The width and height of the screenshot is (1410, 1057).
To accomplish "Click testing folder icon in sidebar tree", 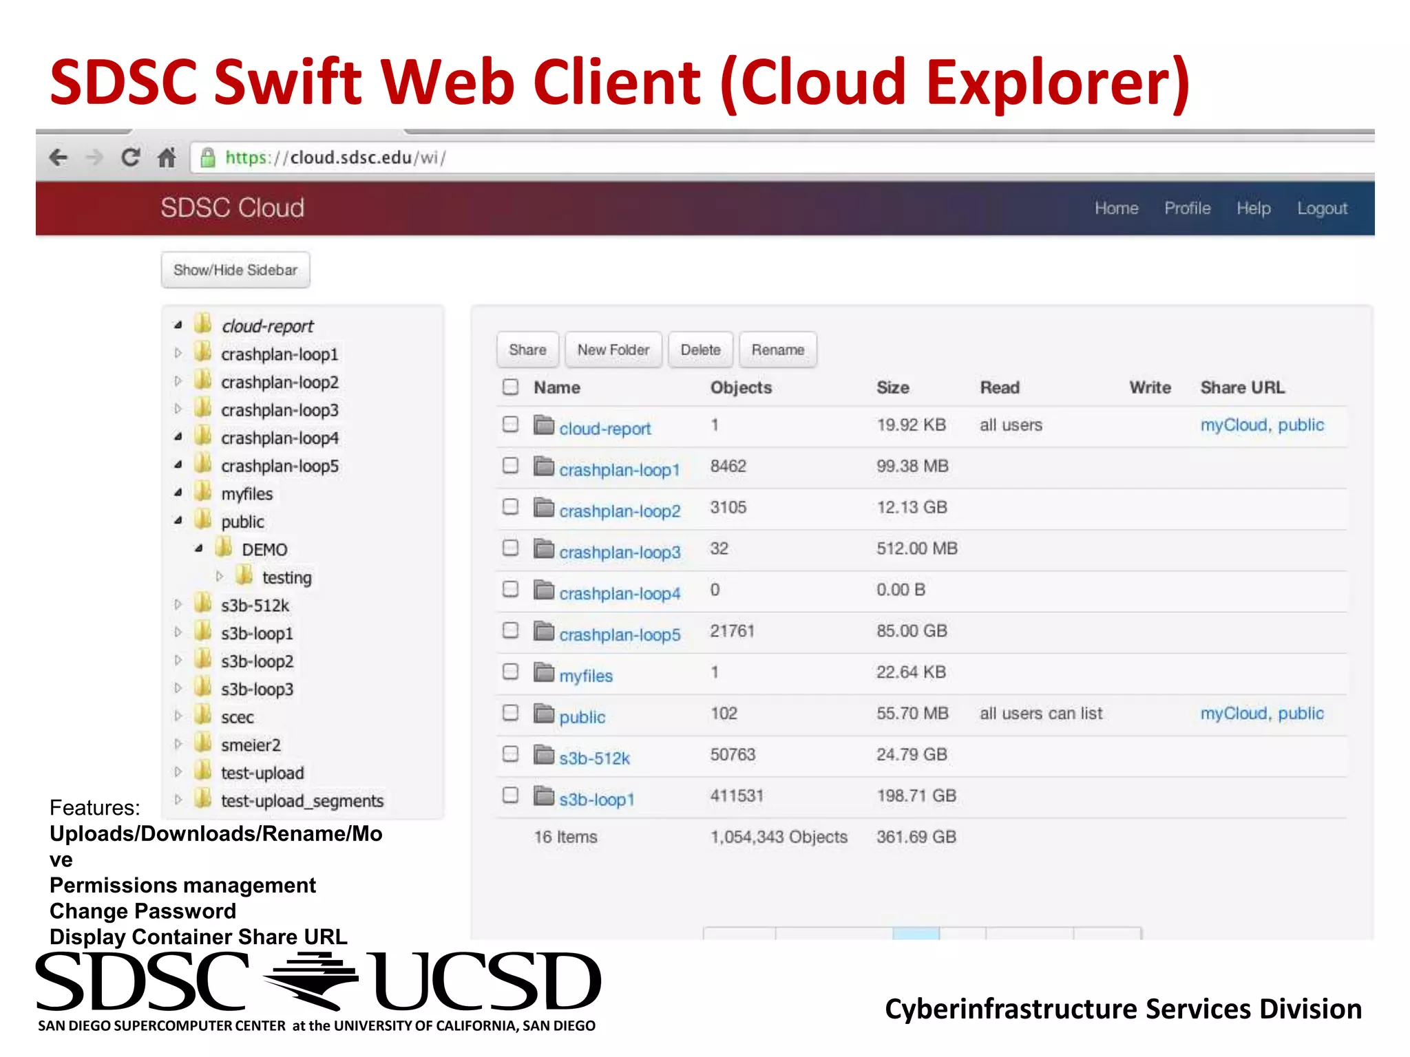I will pos(244,576).
